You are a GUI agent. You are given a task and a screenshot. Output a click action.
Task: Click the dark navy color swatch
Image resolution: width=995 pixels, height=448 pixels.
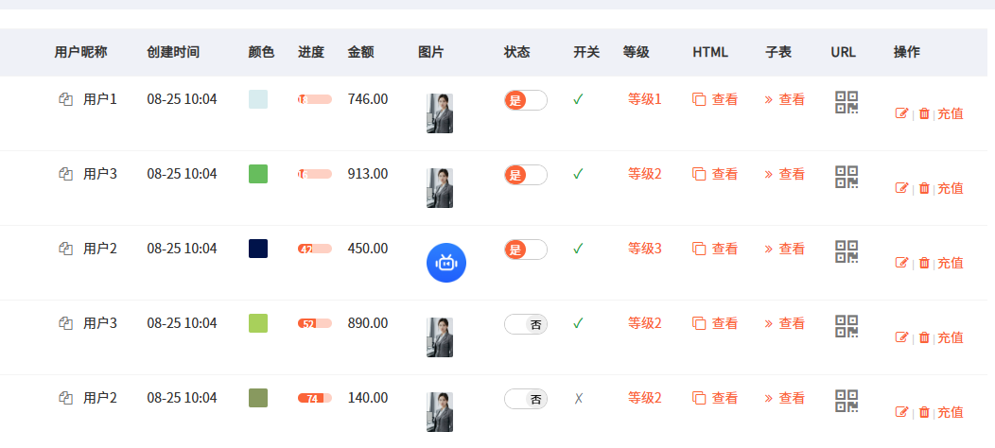(x=258, y=249)
